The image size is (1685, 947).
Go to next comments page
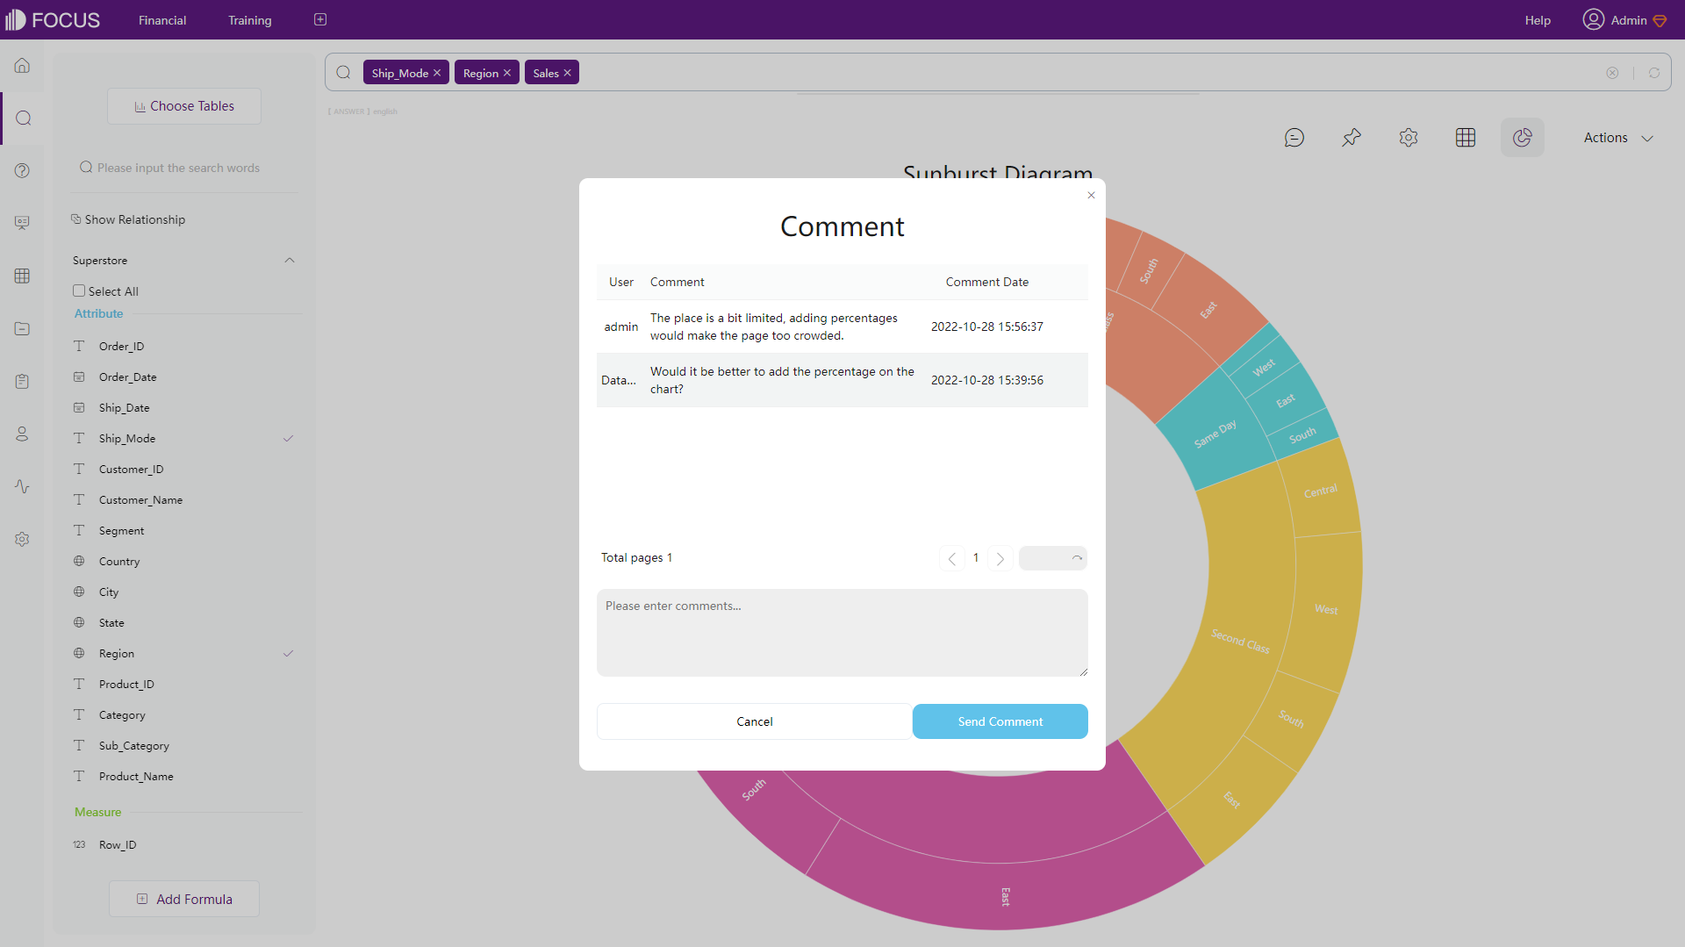pyautogui.click(x=1000, y=558)
